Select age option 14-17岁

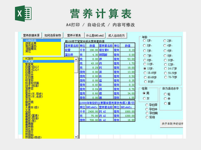(166, 69)
